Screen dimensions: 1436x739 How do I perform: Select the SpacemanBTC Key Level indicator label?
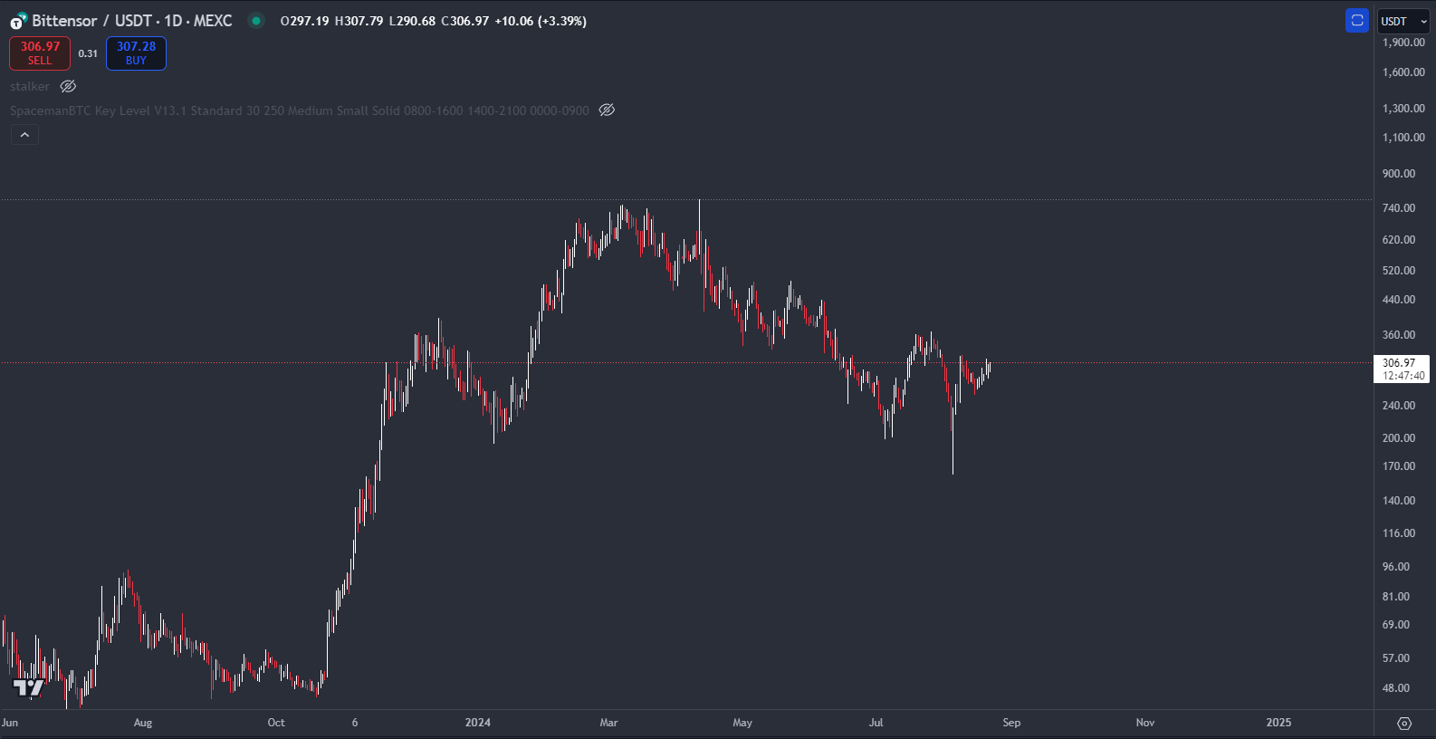point(299,110)
